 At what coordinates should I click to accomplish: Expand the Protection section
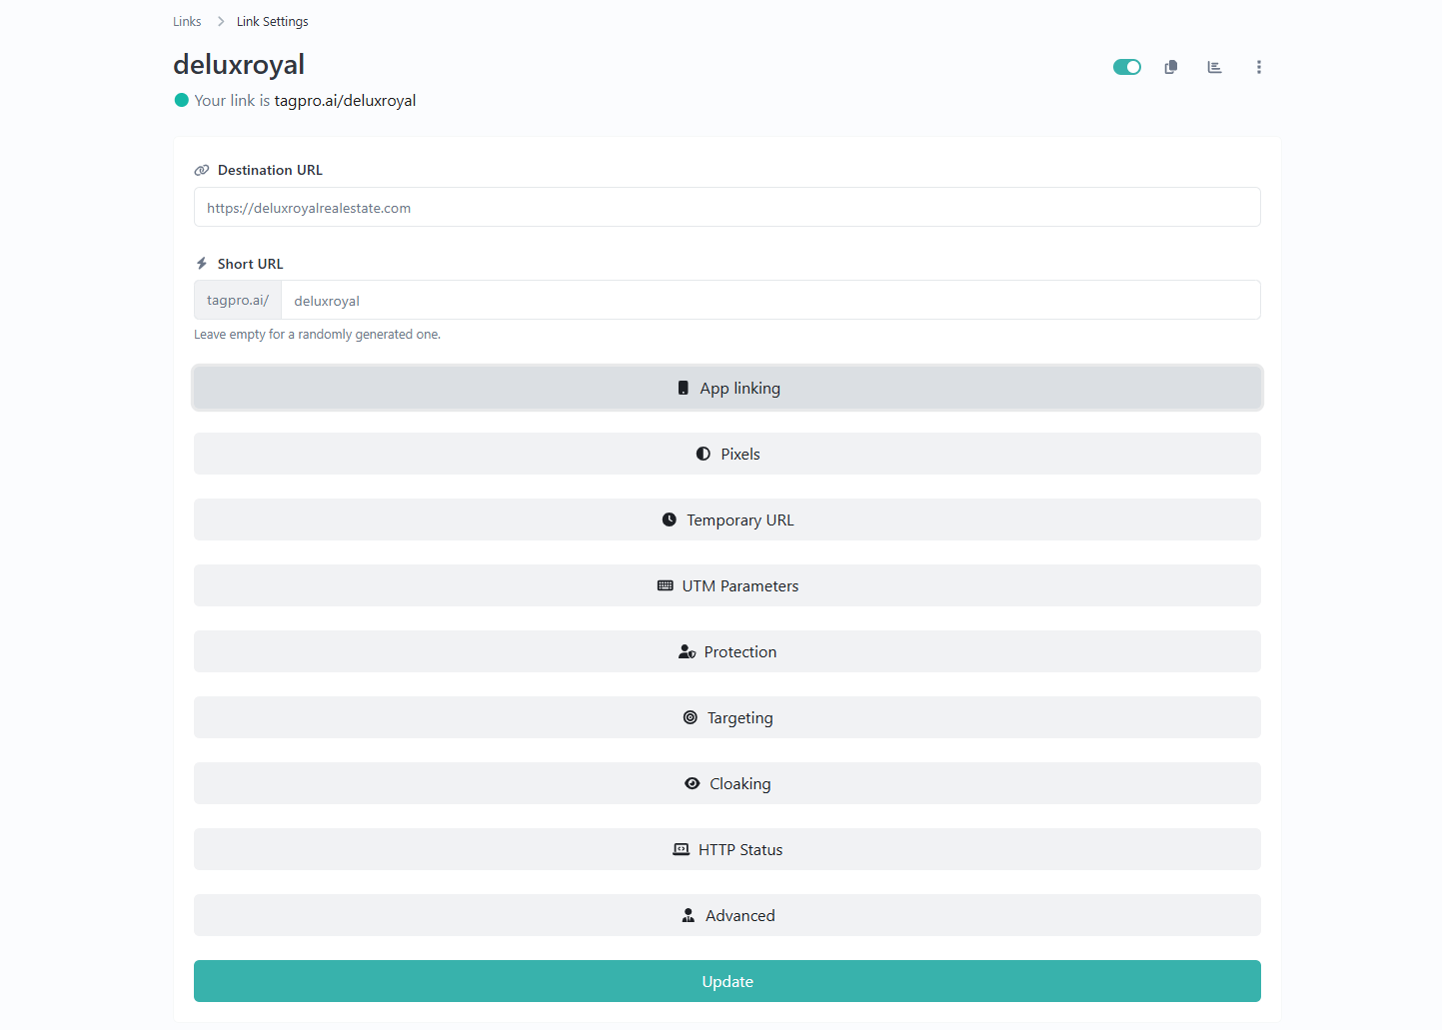tap(727, 651)
